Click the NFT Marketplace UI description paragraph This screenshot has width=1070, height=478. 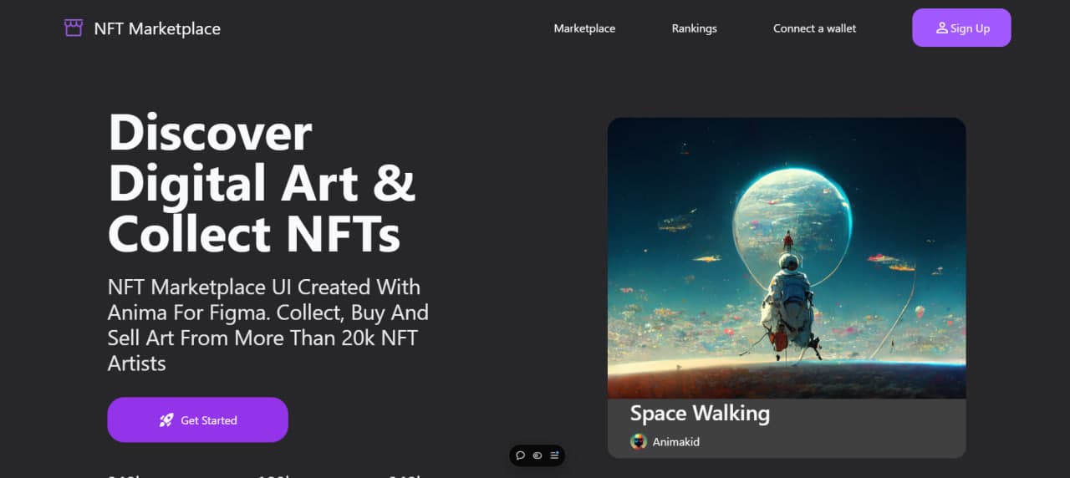267,325
